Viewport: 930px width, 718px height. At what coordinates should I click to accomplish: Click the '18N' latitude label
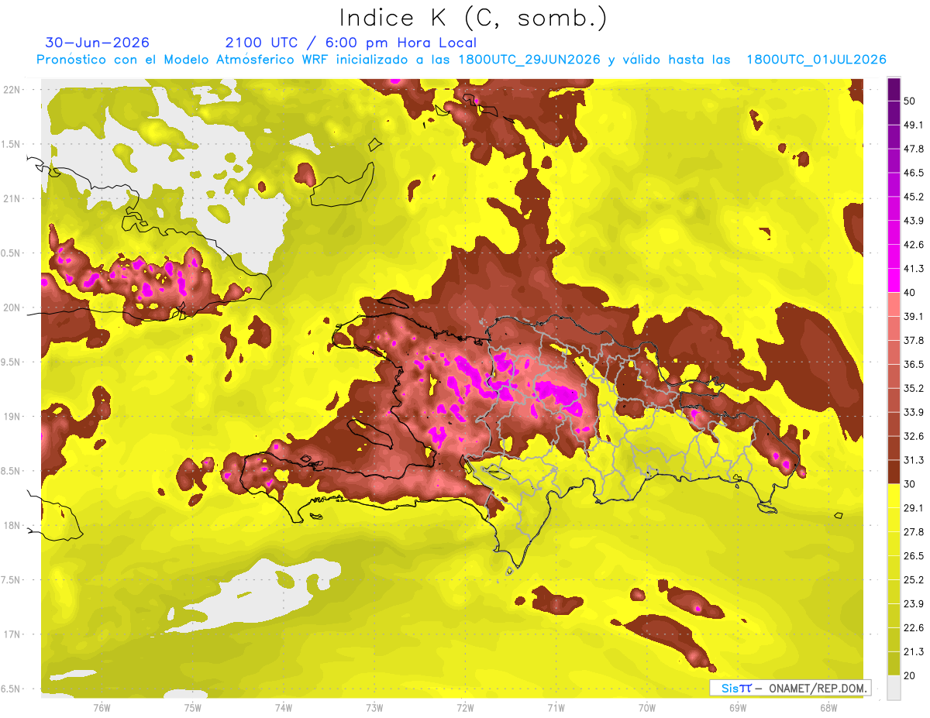coord(12,525)
